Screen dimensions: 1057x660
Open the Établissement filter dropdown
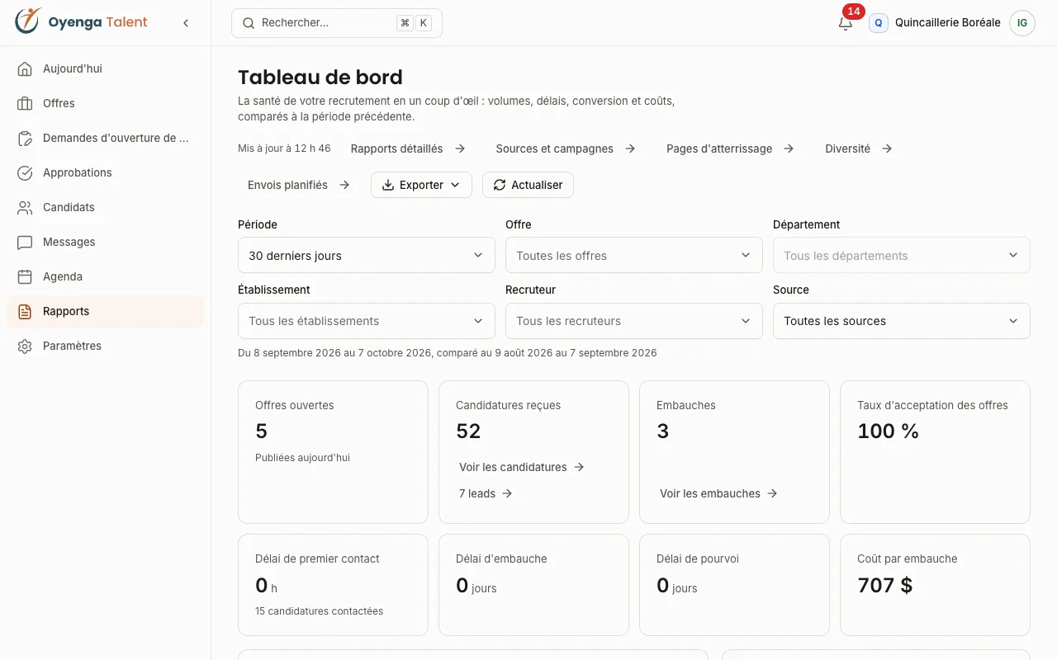click(367, 321)
